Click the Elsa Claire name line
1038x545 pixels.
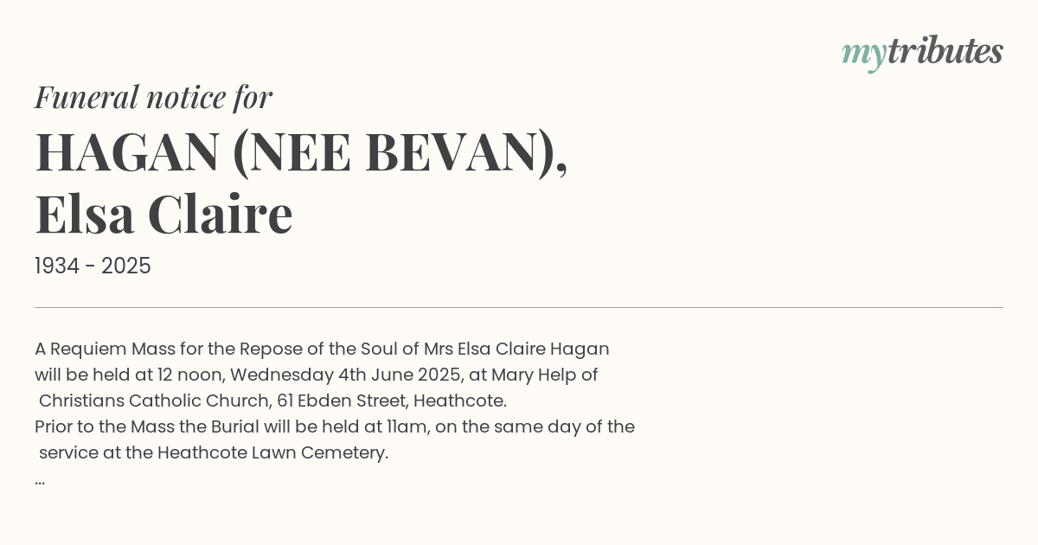[164, 214]
